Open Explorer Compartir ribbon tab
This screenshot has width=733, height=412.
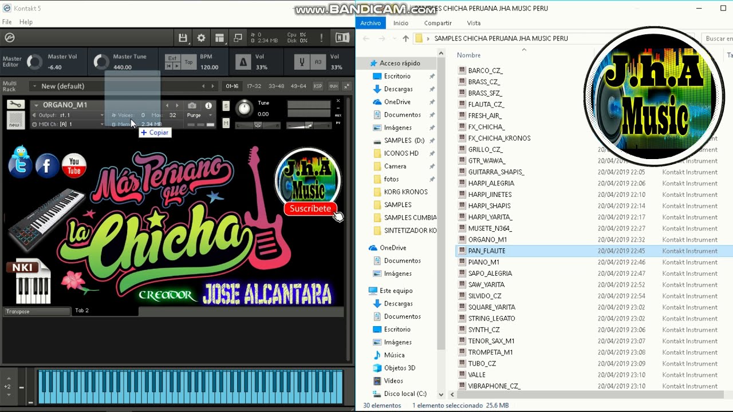(438, 23)
